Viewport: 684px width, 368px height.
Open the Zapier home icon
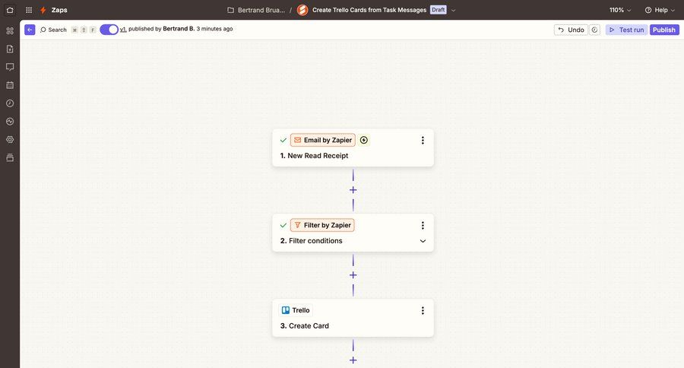(x=10, y=10)
